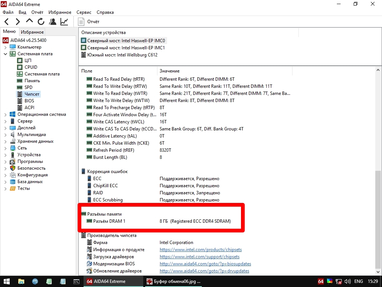
Task: Open the Windows Start menu
Action: pos(7,281)
